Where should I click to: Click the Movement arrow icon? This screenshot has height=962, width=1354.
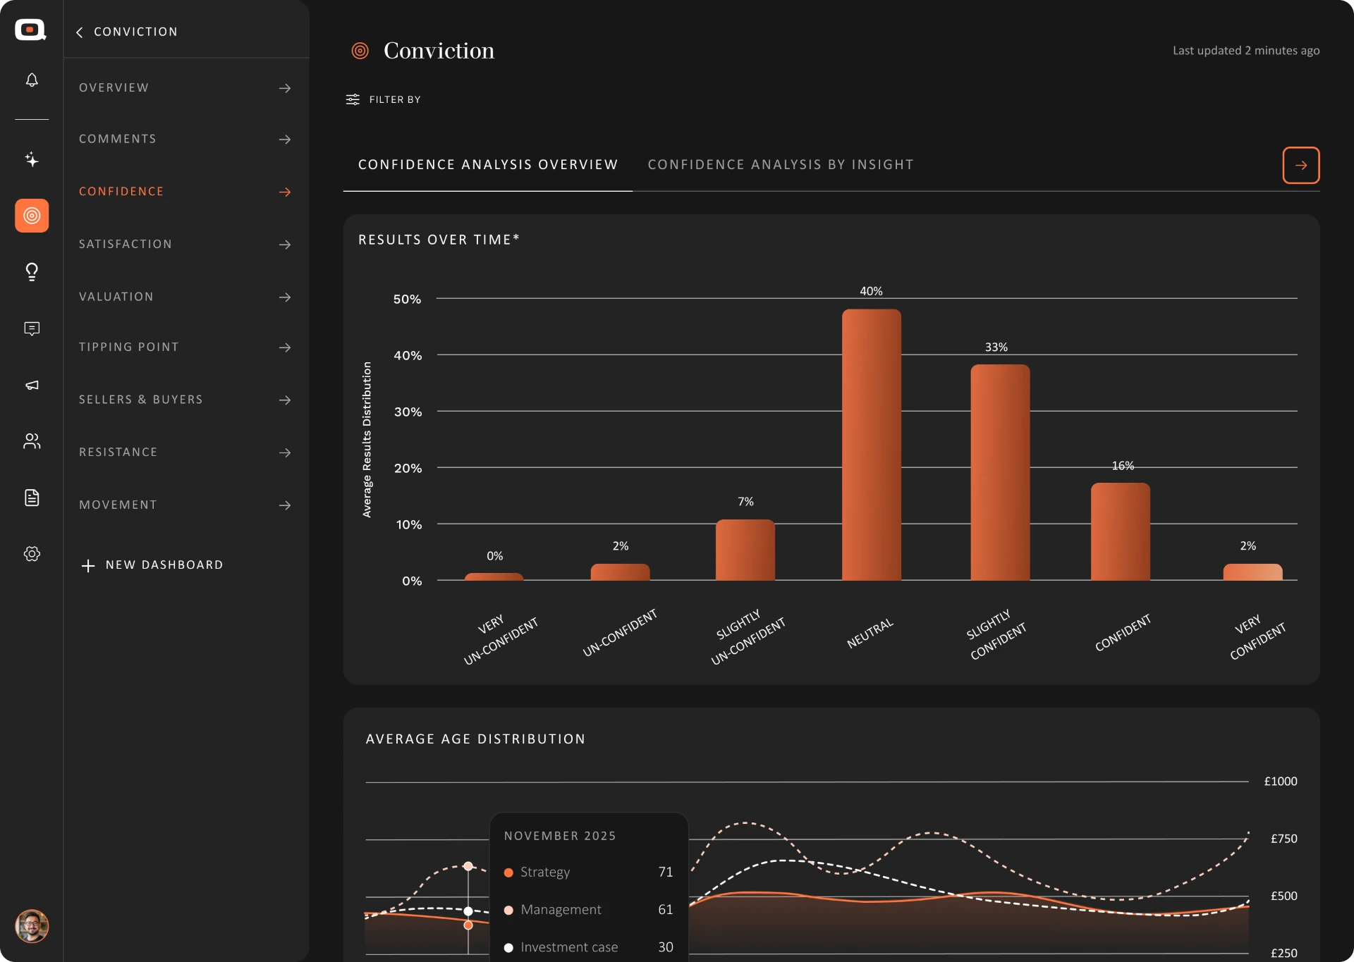[285, 505]
